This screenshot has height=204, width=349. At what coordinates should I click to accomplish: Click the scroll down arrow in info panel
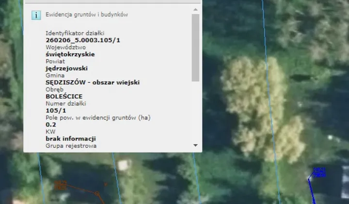195,145
